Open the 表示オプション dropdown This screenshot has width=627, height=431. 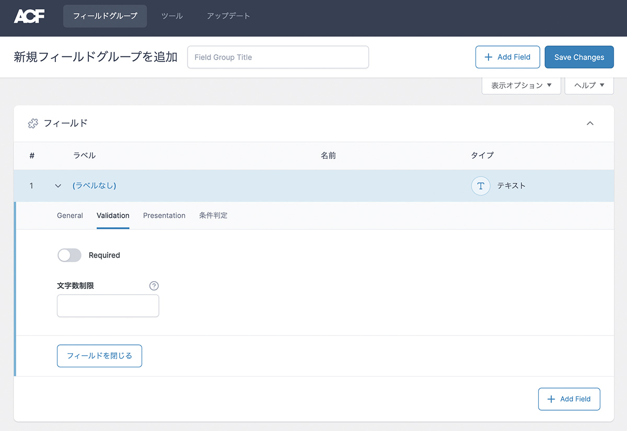[x=521, y=85]
